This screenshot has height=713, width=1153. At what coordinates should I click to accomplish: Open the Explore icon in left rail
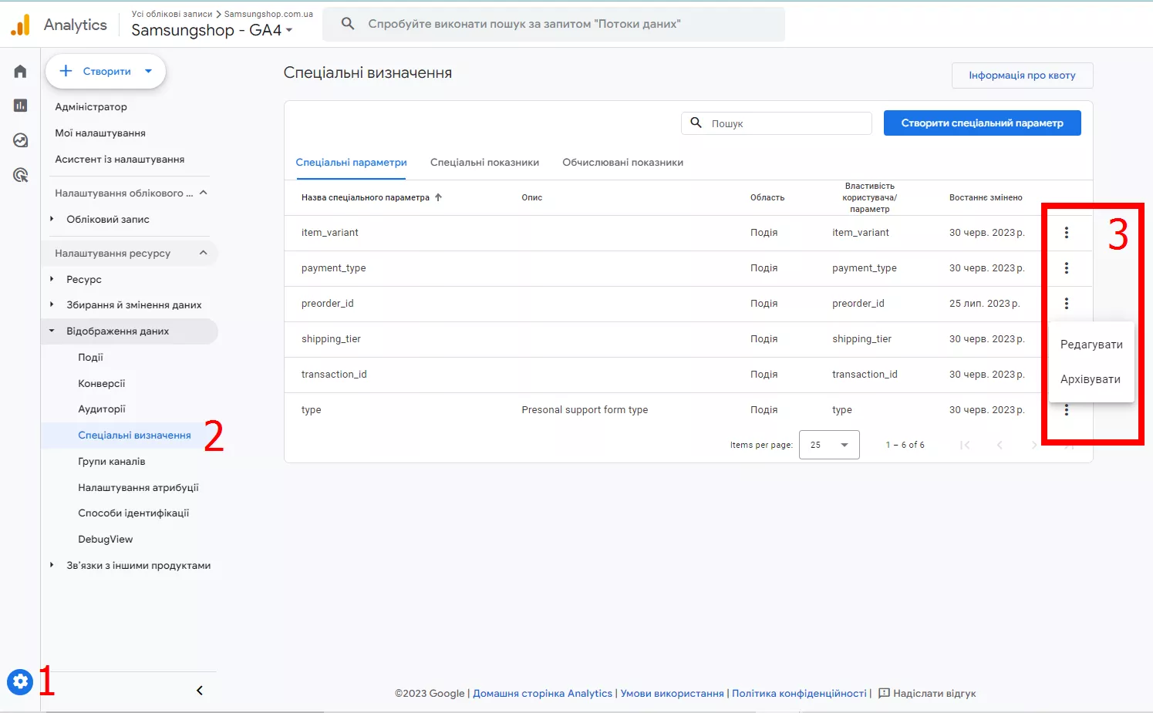[x=20, y=140]
